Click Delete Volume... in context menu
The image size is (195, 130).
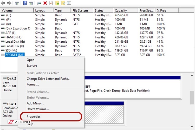point(38,109)
